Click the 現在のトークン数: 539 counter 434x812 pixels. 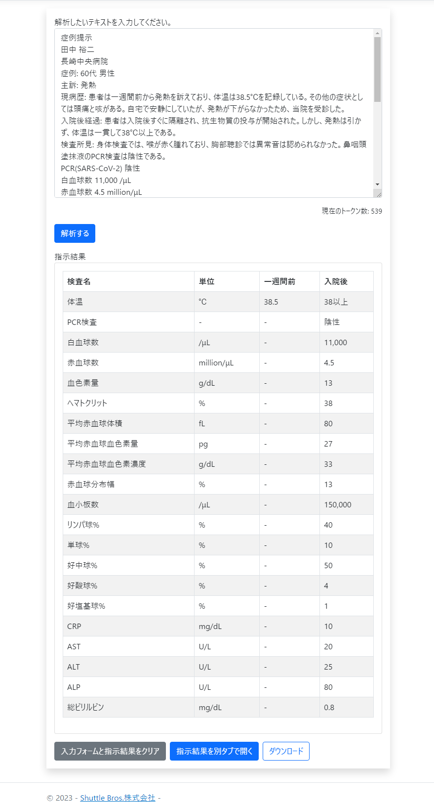pyautogui.click(x=352, y=211)
